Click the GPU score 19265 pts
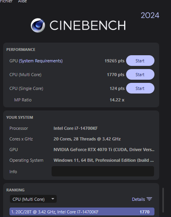 click(115, 61)
